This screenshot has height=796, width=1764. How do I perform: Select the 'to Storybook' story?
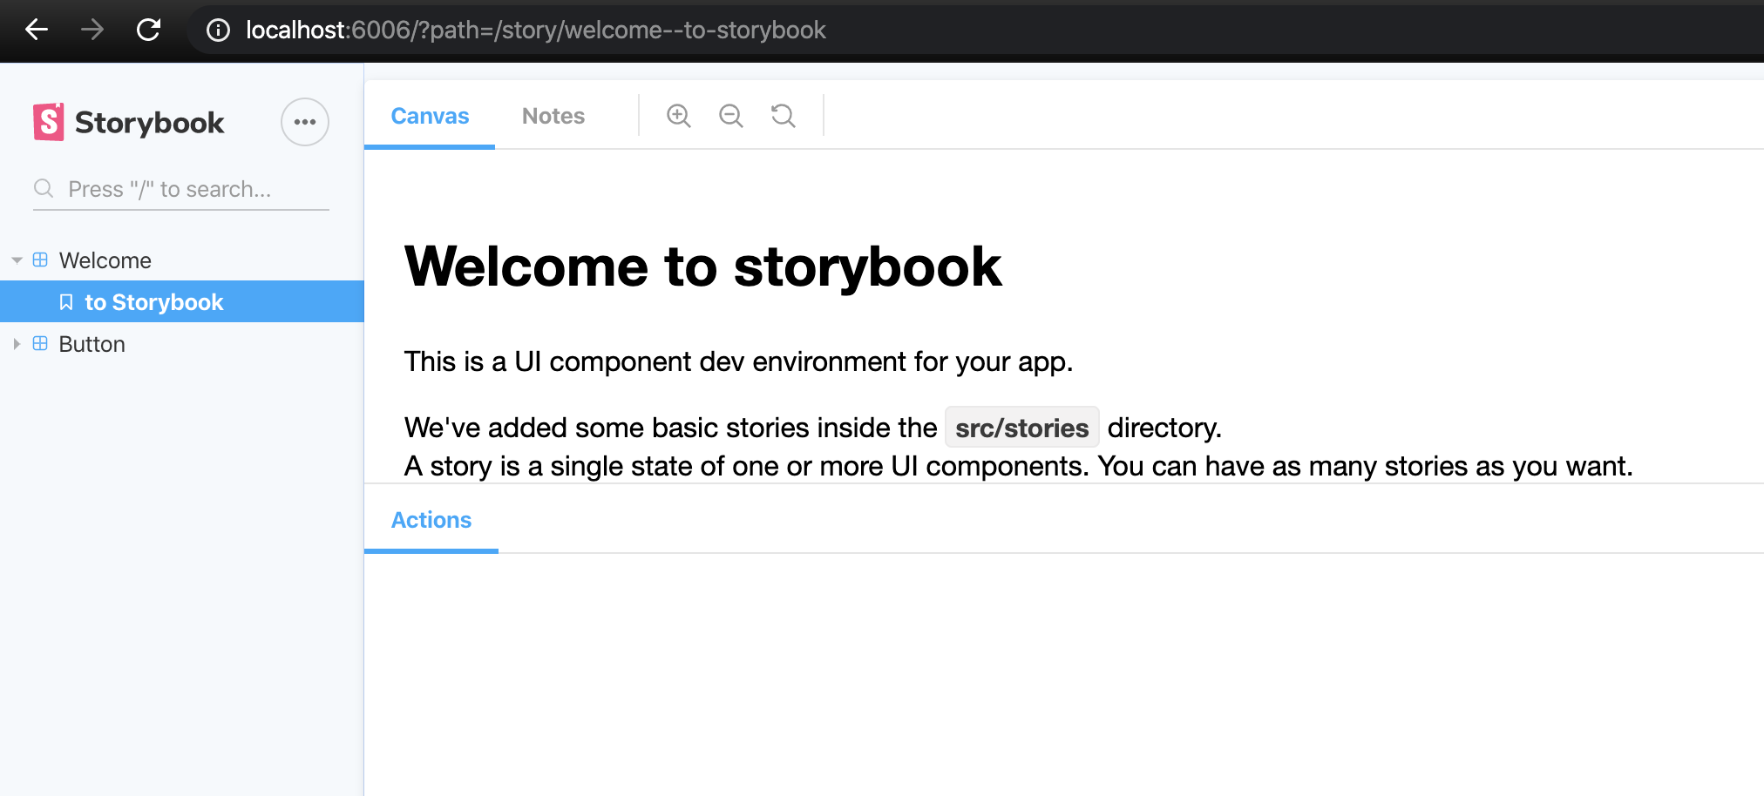[153, 301]
